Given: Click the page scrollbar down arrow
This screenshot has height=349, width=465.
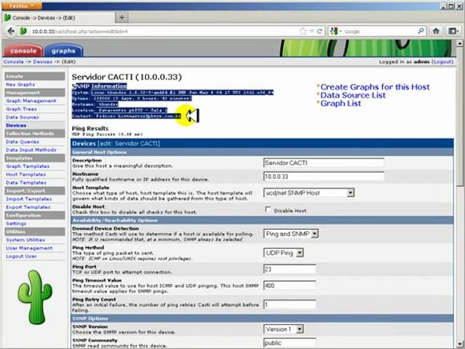Looking at the screenshot, I should (x=460, y=344).
